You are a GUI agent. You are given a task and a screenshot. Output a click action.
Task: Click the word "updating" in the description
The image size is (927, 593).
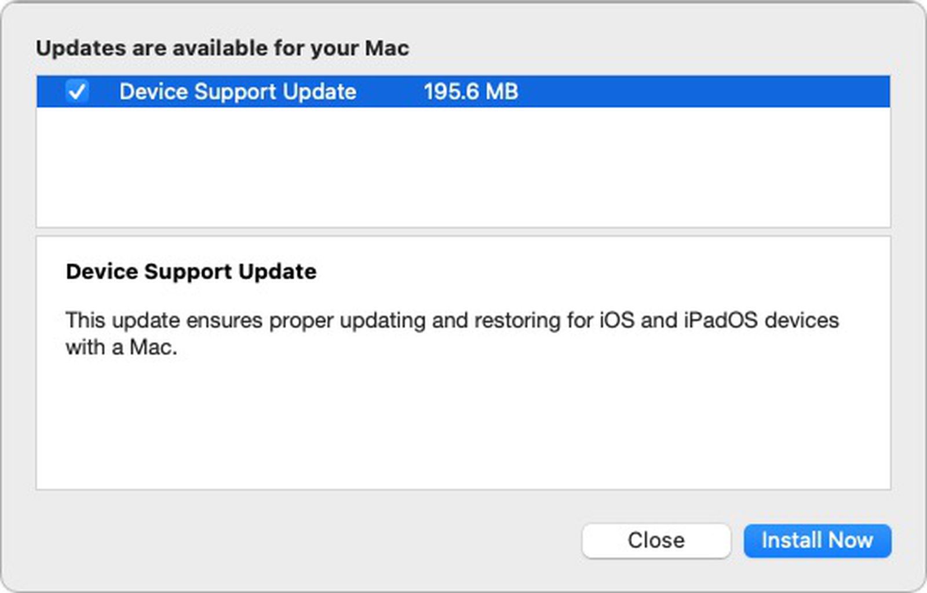(x=382, y=320)
